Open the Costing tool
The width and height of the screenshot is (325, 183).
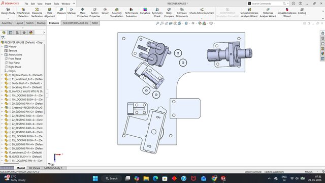(302, 11)
